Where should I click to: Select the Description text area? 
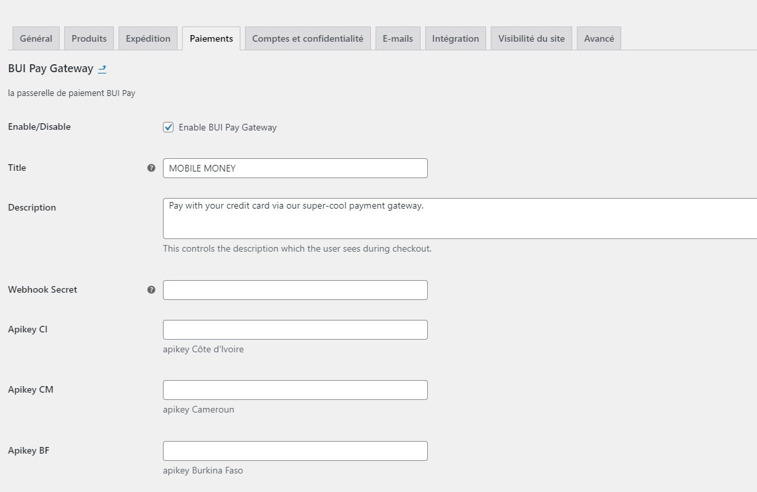pyautogui.click(x=397, y=219)
